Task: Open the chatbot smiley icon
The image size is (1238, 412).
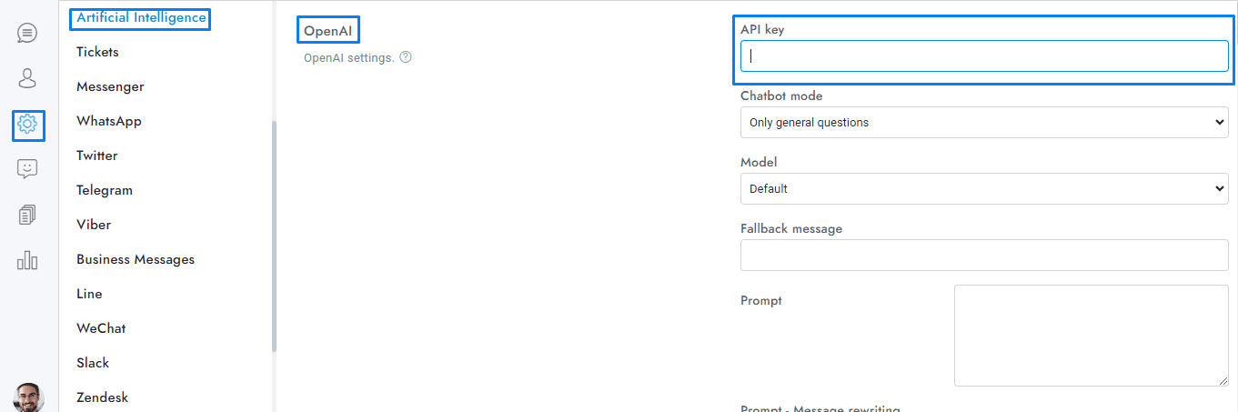Action: (x=27, y=169)
